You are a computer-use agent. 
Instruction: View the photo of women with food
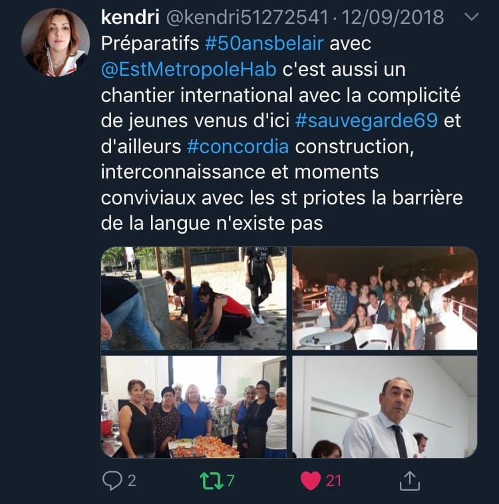(194, 407)
